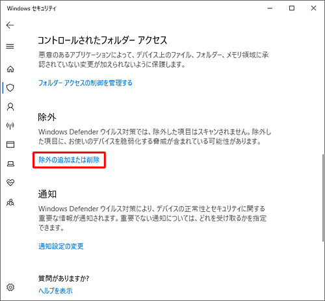The height and width of the screenshot is (301, 325).
Task: Maximize the Windows セキュリティ window
Action: click(292, 8)
